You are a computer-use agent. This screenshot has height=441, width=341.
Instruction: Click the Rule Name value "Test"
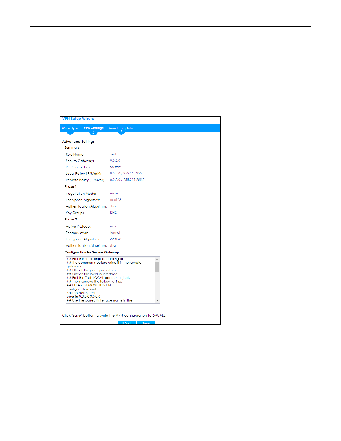click(113, 154)
